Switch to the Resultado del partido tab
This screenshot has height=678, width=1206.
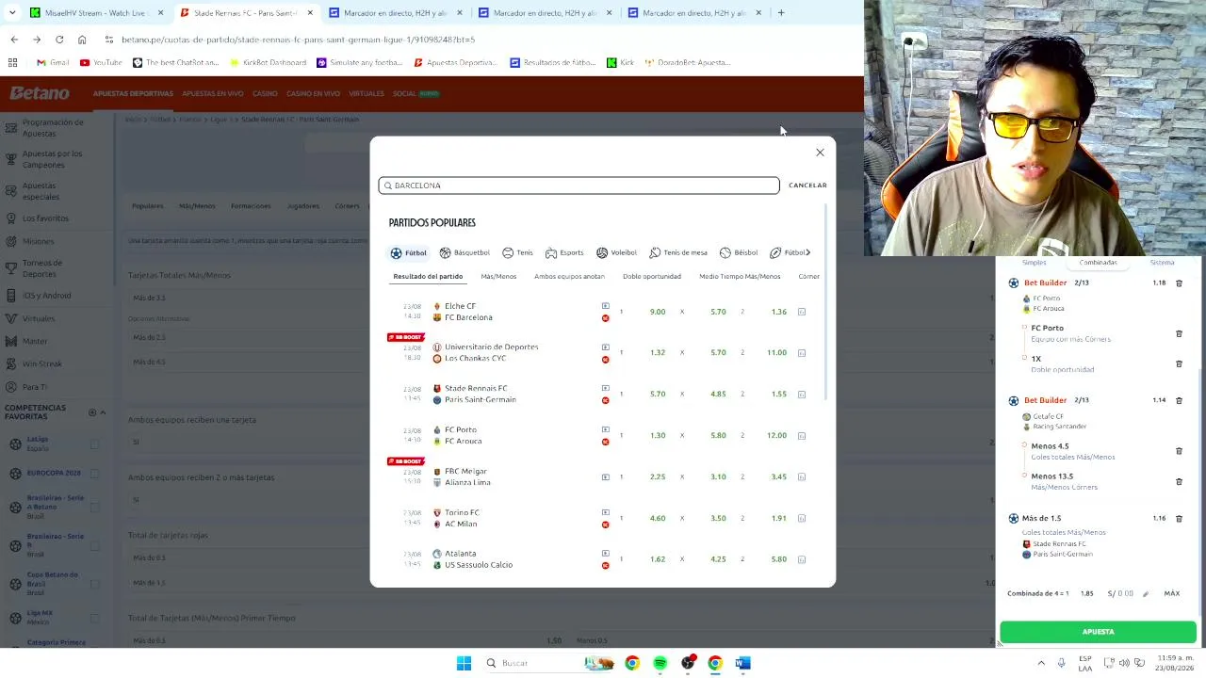coord(428,277)
